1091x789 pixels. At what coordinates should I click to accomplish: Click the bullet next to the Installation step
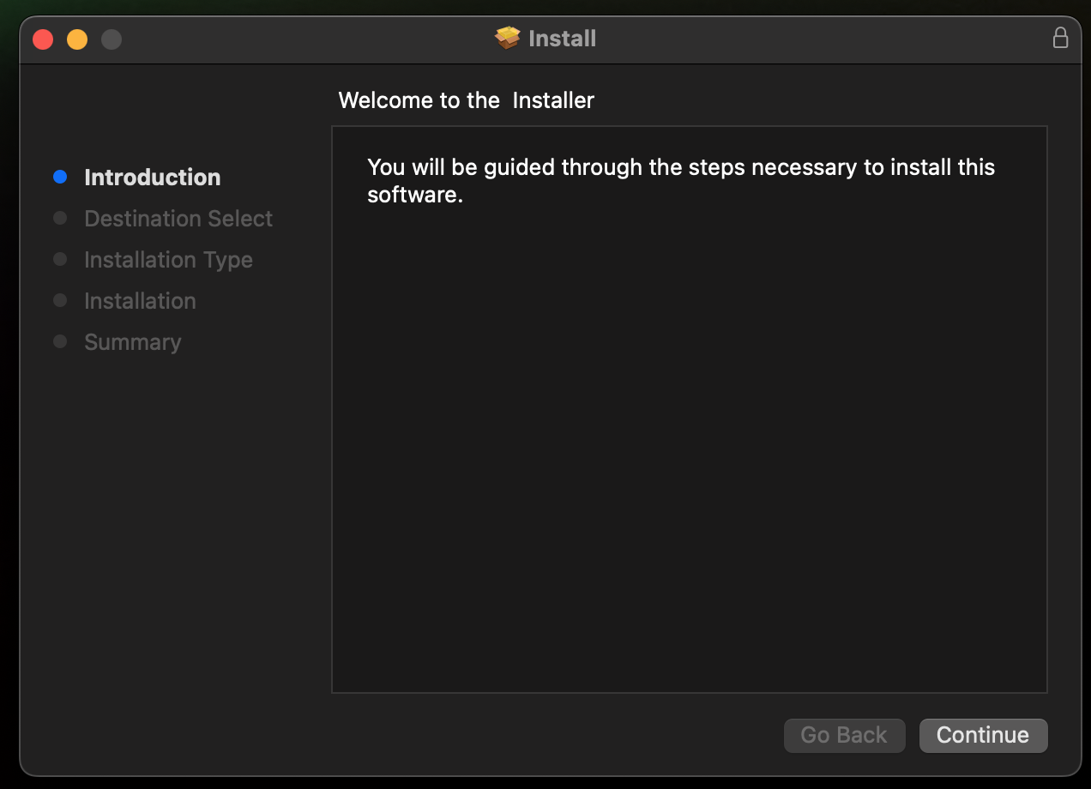tap(60, 301)
